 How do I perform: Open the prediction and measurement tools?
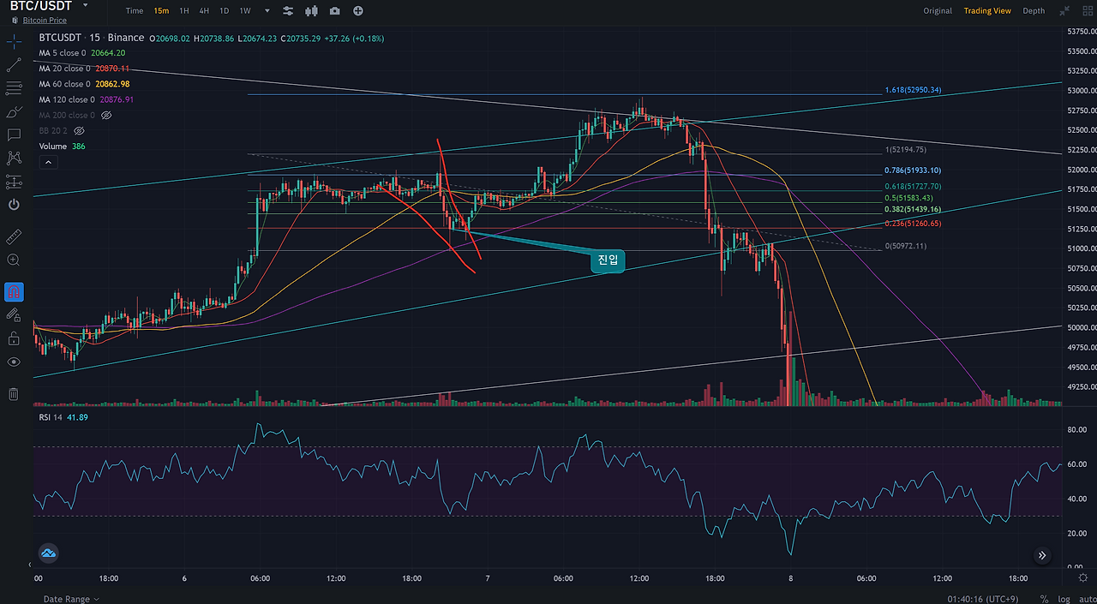point(14,182)
